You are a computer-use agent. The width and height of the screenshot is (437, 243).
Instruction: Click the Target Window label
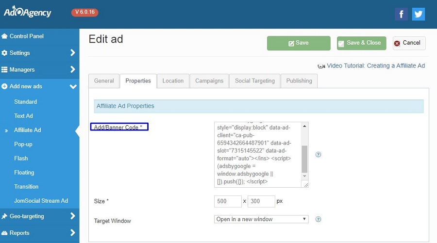click(x=112, y=221)
